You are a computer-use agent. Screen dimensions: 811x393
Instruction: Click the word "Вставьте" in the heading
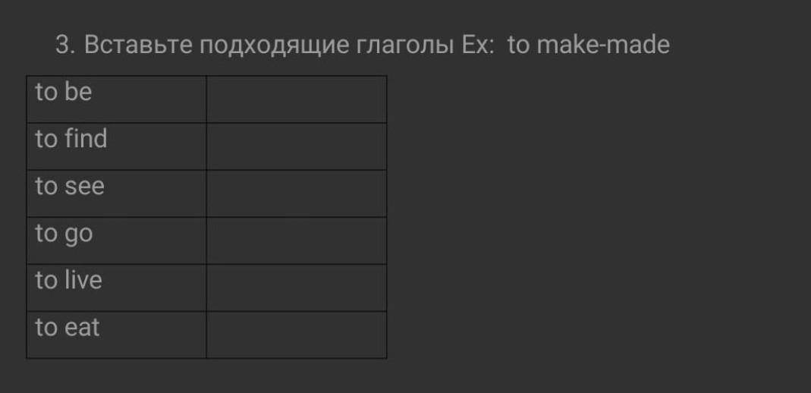[138, 46]
